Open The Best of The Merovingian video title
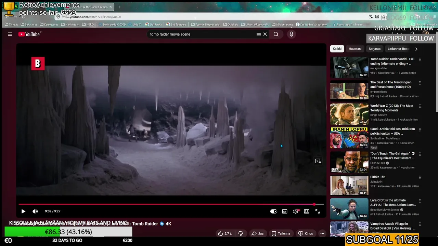Screen dimensions: 438x246 pos(391,85)
